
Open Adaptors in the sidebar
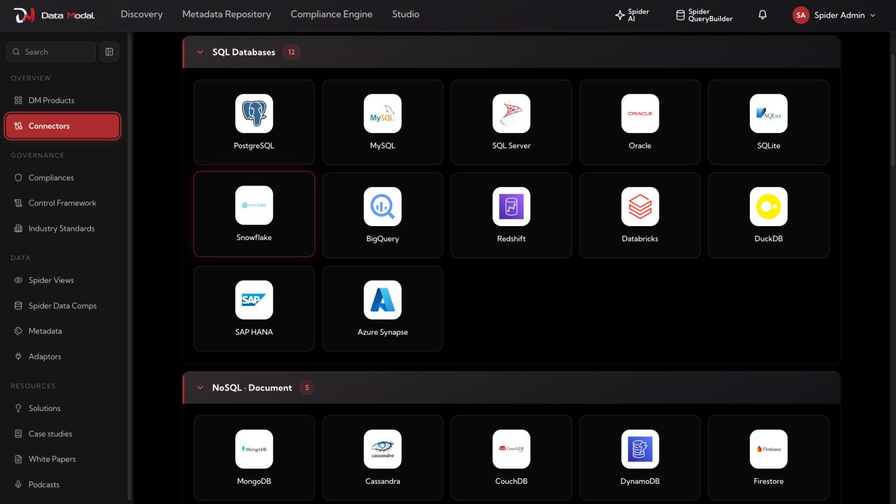click(63, 357)
